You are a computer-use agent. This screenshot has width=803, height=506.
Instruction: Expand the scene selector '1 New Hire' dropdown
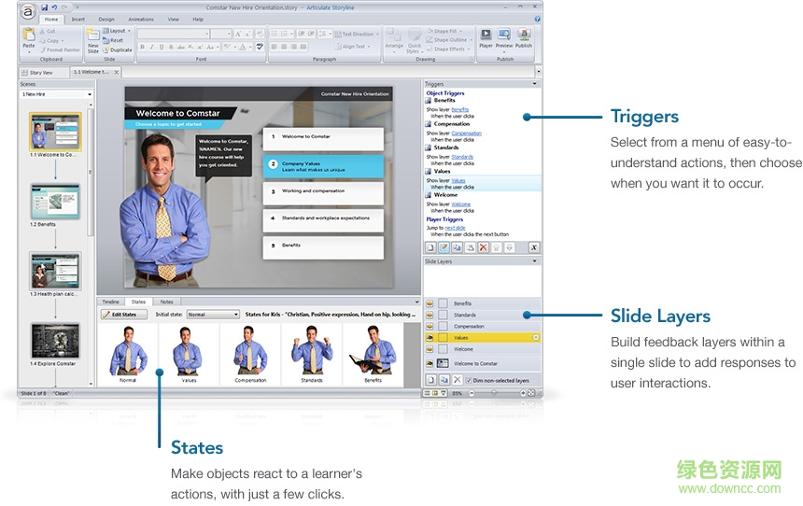(90, 94)
